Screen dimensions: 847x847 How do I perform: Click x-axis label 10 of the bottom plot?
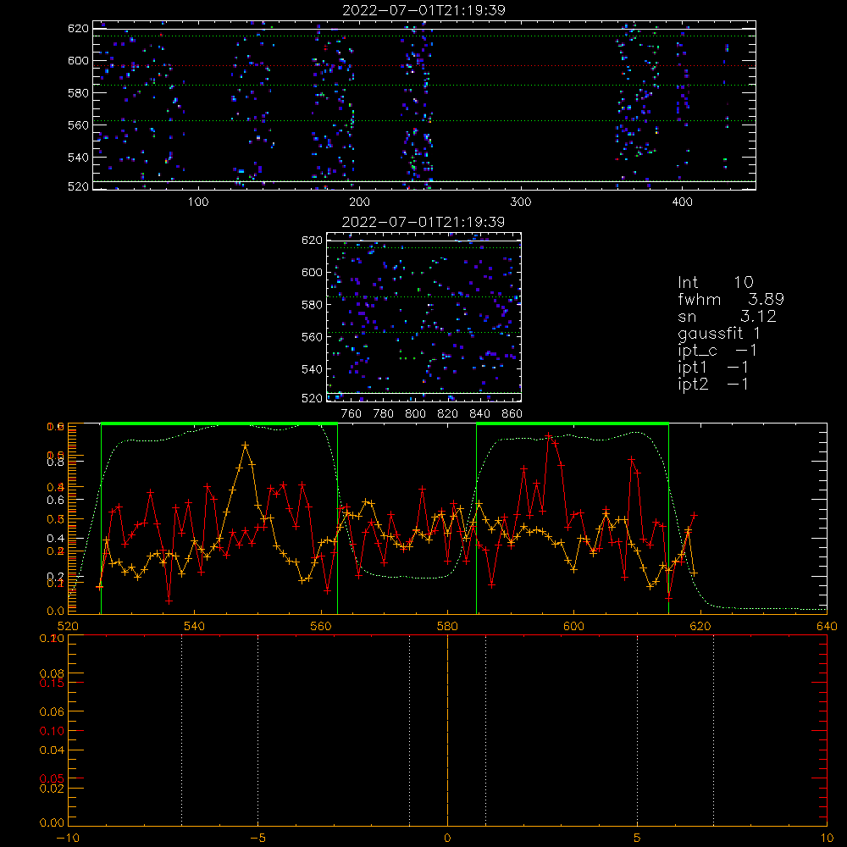tap(827, 838)
